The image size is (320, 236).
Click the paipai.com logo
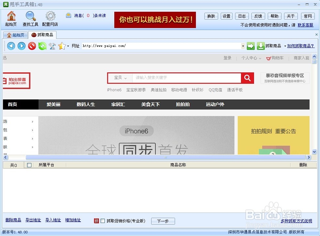click(x=17, y=81)
